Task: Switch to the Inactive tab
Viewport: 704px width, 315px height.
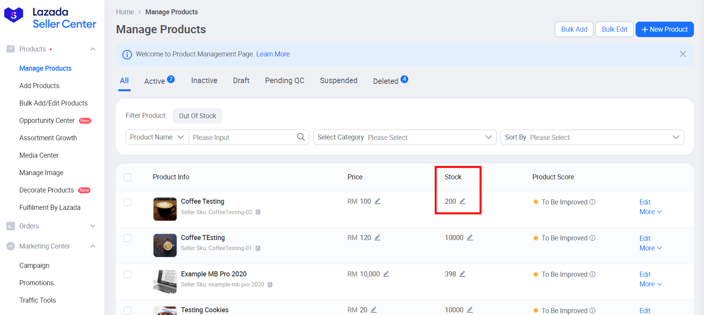Action: tap(204, 80)
